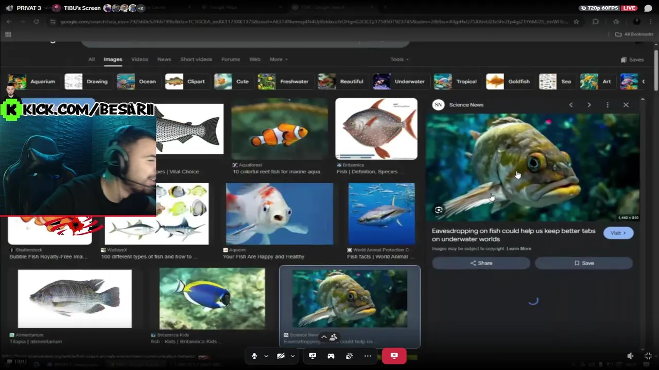This screenshot has height=370, width=659.
Task: Open the Britannica opah fish image
Action: 376,129
